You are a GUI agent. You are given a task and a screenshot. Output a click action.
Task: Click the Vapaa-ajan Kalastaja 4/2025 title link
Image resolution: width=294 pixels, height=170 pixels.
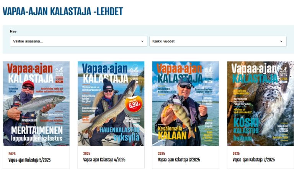pyautogui.click(x=104, y=160)
